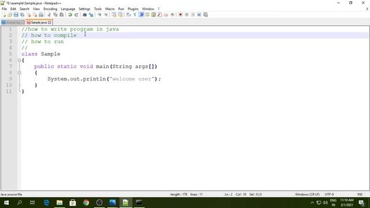The height and width of the screenshot is (208, 370).
Task: Collapse the fold marker at line 6
Action: click(x=19, y=60)
